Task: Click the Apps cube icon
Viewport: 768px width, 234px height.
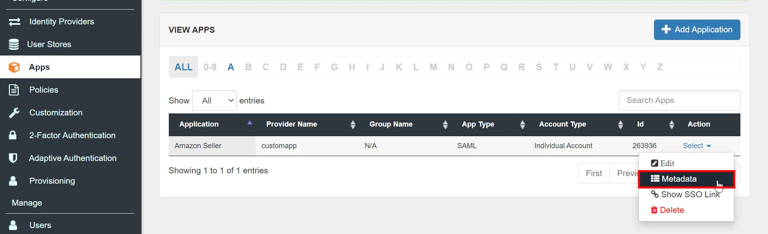Action: point(14,67)
